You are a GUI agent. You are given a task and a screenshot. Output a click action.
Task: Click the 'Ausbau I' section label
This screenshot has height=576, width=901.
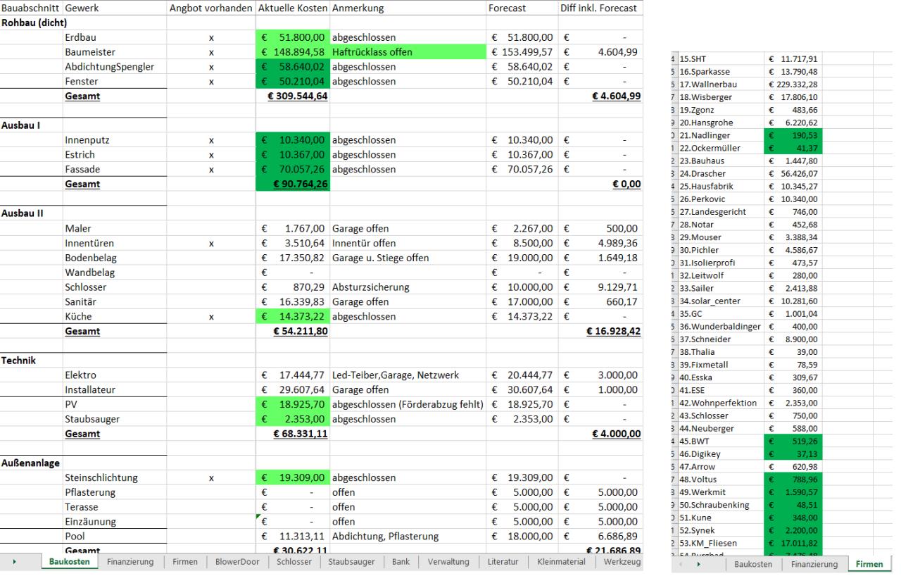[31, 125]
